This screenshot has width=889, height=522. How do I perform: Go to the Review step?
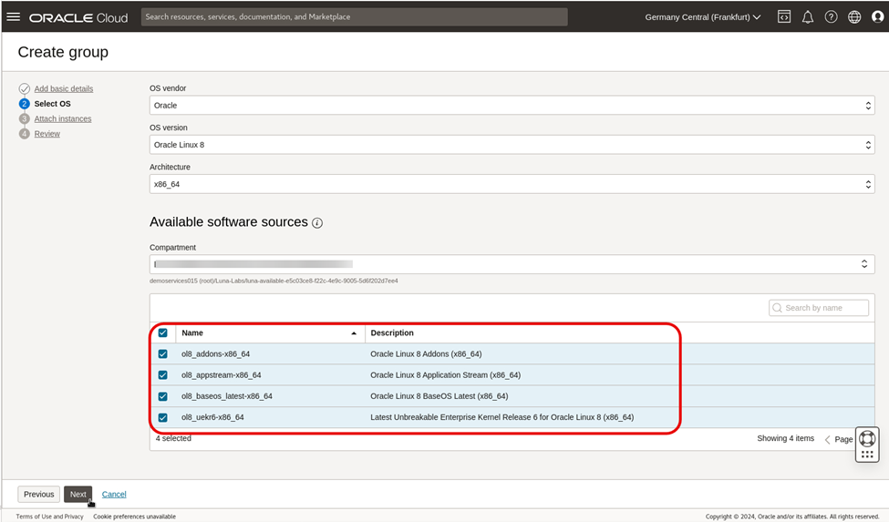click(47, 134)
